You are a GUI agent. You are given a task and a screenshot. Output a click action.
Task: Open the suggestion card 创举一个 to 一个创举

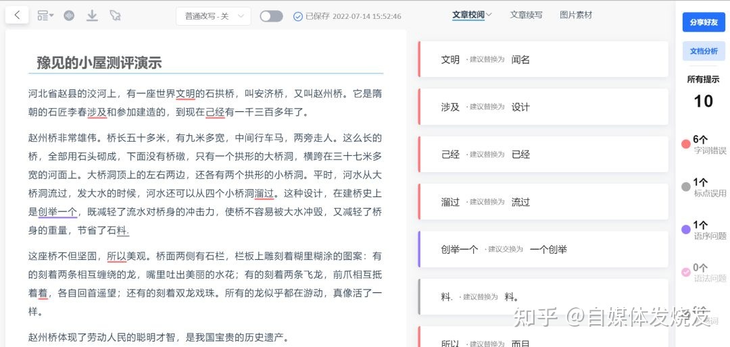coord(543,249)
